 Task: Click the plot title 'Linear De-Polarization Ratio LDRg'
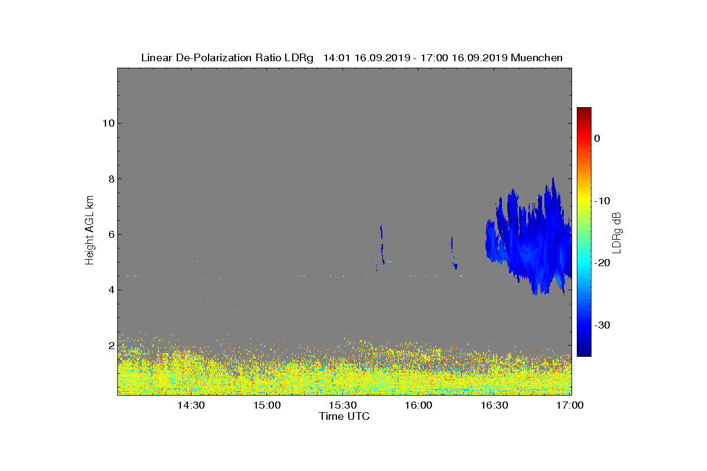[x=229, y=58]
